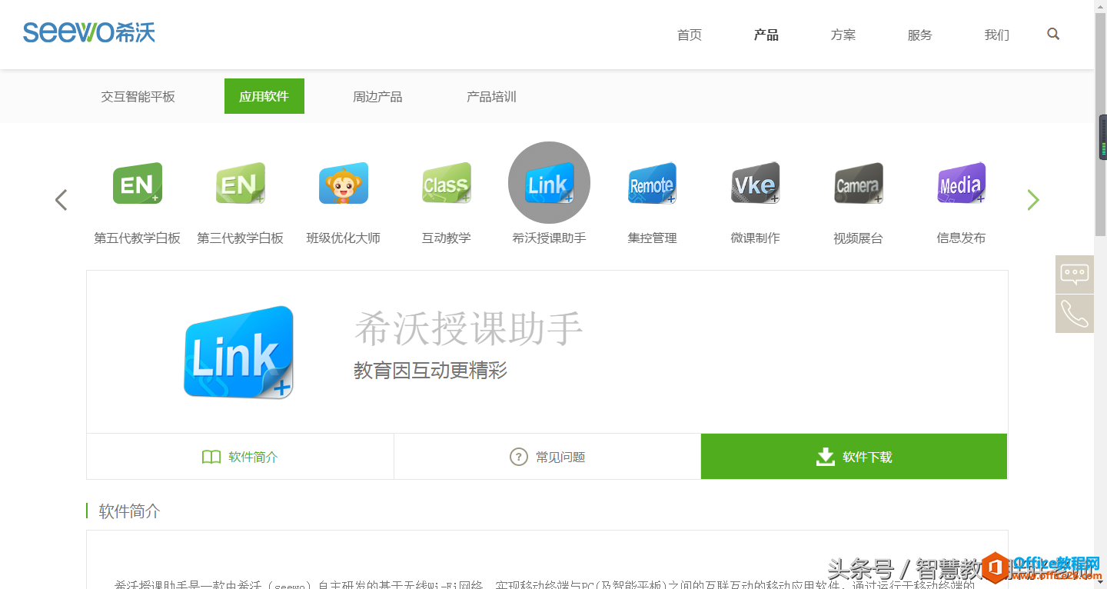Click the 视频展台 label
1107x589 pixels.
coord(859,238)
